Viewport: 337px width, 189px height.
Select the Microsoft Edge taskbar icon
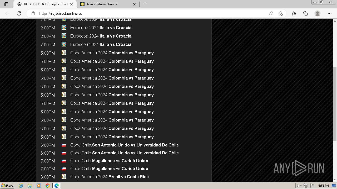tap(57, 186)
